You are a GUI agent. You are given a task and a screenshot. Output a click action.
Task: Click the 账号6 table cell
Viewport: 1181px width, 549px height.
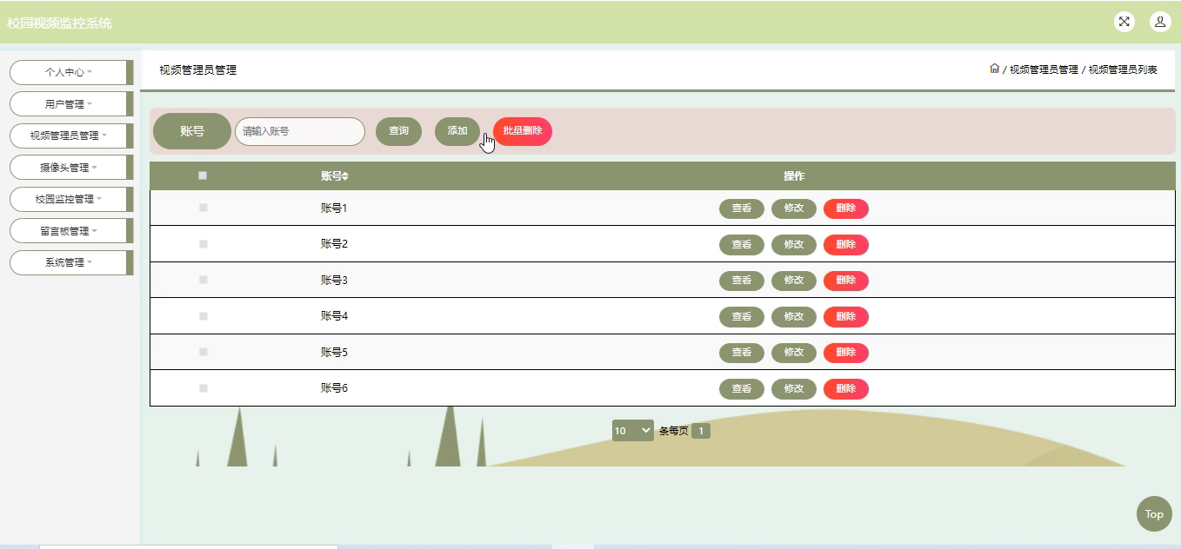[334, 388]
